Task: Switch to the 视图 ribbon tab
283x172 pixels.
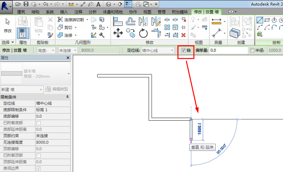Action: 147,12
